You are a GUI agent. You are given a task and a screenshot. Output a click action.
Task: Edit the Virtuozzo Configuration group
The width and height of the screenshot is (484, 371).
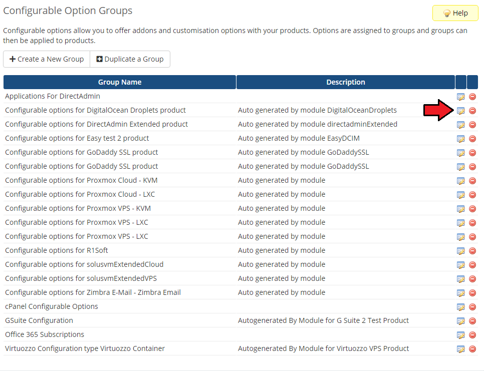(461, 349)
